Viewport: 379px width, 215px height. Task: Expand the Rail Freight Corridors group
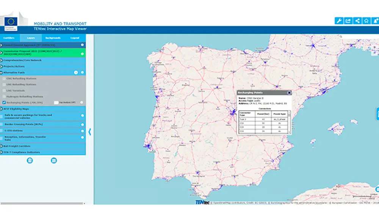(x=1, y=146)
